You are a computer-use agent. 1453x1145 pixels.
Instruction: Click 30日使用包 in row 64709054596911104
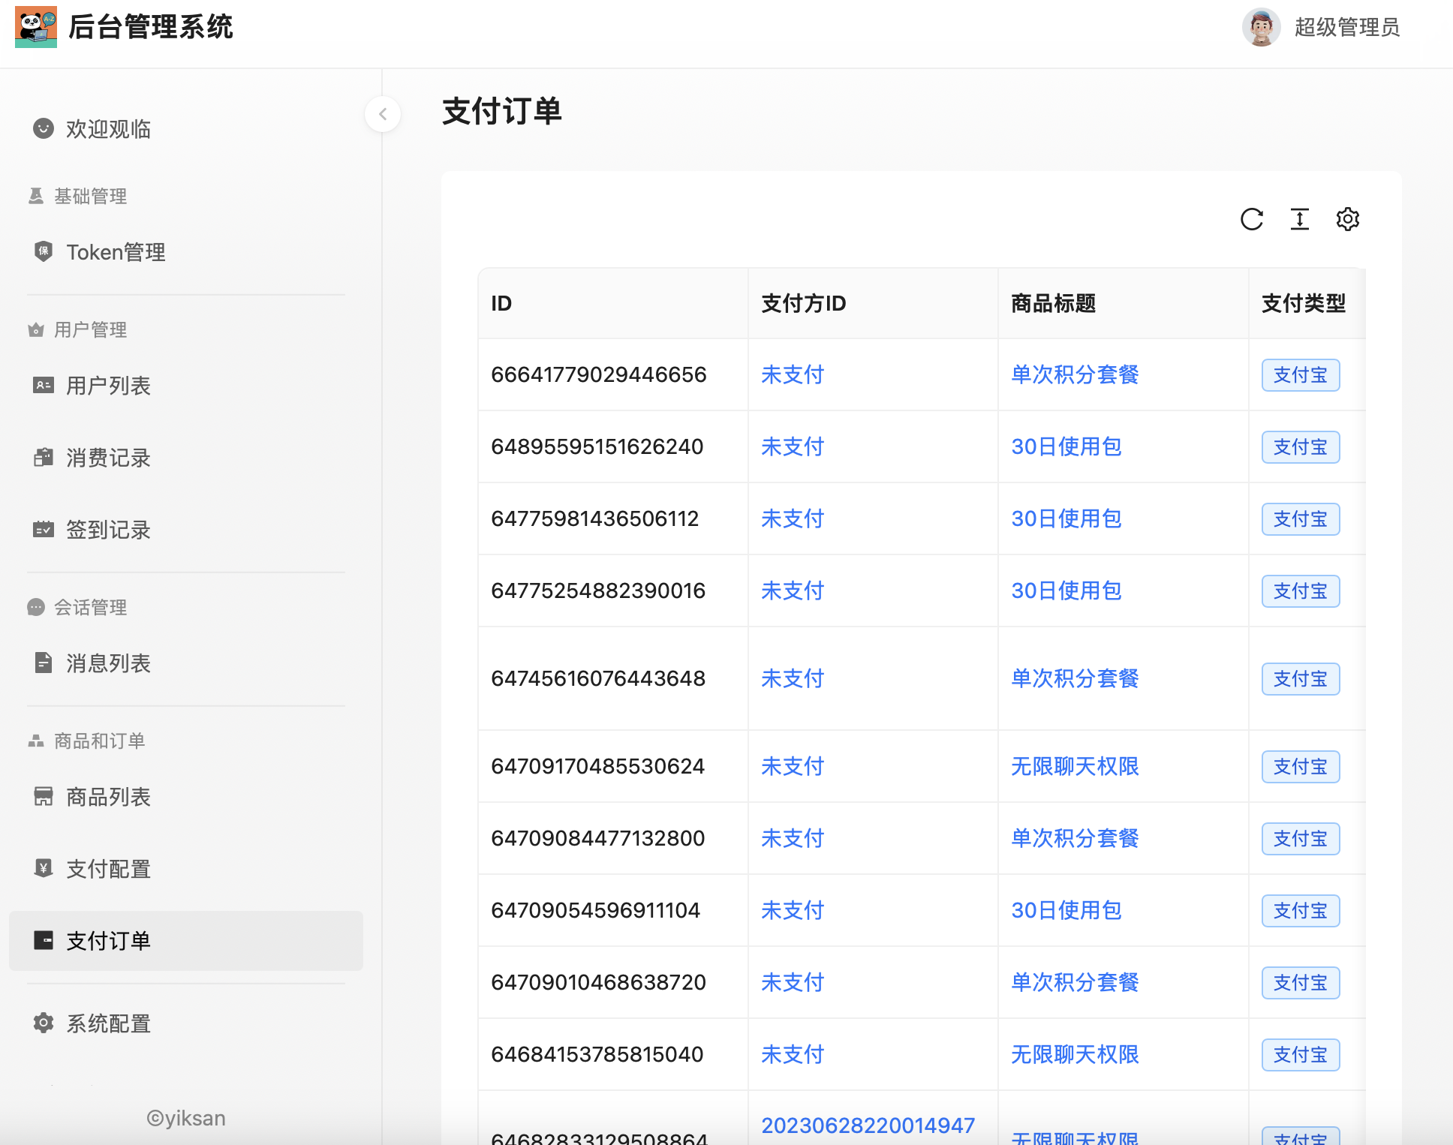[x=1066, y=910]
